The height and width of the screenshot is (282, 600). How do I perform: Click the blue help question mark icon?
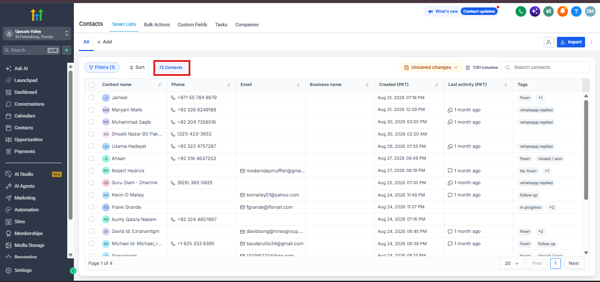576,11
